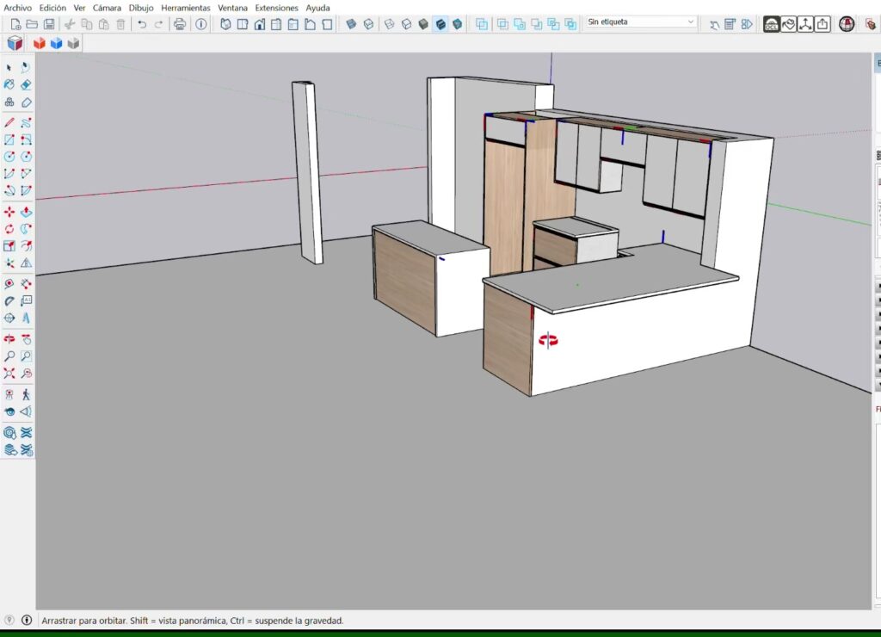Choose the Move tool

coord(9,212)
